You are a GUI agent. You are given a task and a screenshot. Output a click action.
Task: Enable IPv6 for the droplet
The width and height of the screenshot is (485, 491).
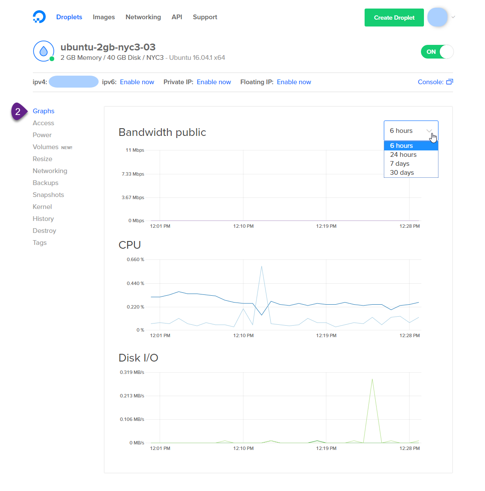pos(137,82)
